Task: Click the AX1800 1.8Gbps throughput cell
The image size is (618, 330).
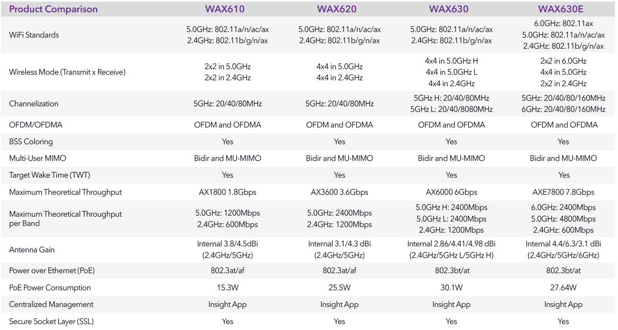Action: [228, 192]
